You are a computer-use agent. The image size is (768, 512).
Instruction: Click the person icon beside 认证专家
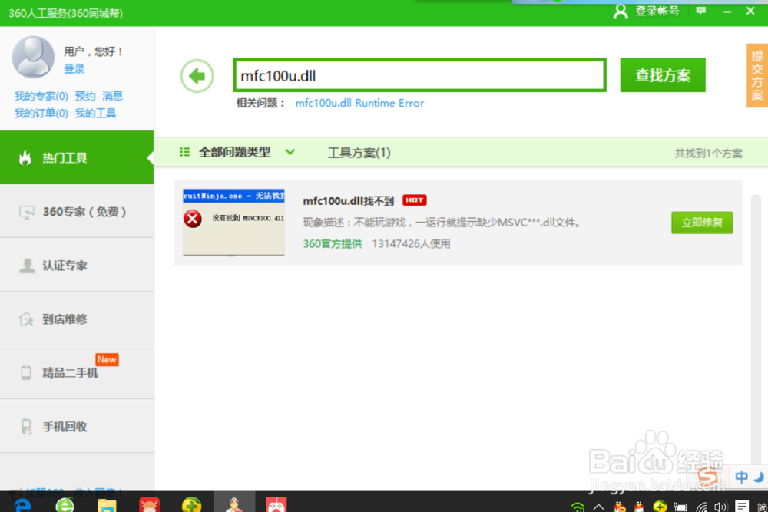(26, 266)
